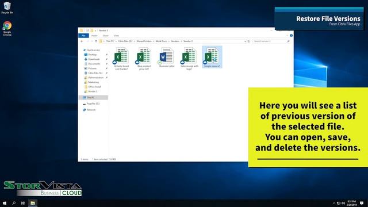The image size is (368, 207).
Task: Click the search magnifier icon in Explorer
Action: pyautogui.click(x=288, y=41)
